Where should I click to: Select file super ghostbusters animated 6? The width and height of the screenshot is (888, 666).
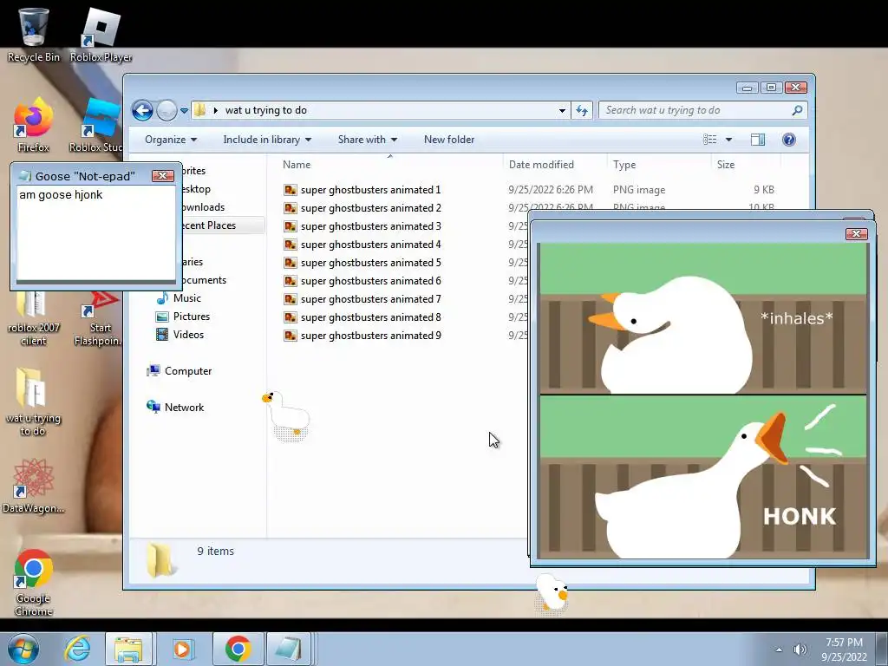362,281
